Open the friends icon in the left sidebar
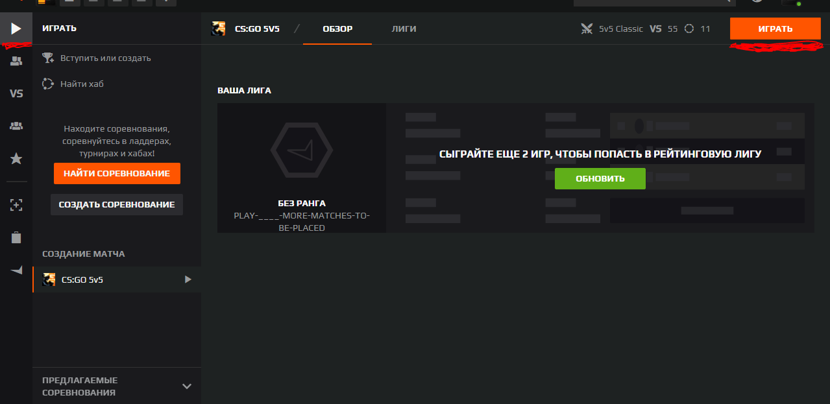This screenshot has height=404, width=830. [16, 62]
